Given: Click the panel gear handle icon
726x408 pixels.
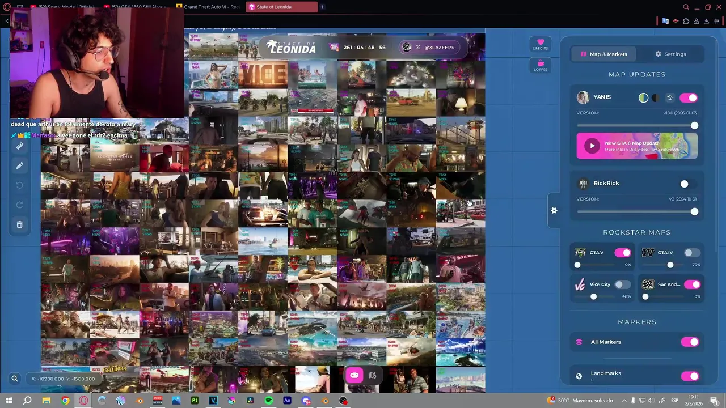Looking at the screenshot, I should click(x=554, y=210).
